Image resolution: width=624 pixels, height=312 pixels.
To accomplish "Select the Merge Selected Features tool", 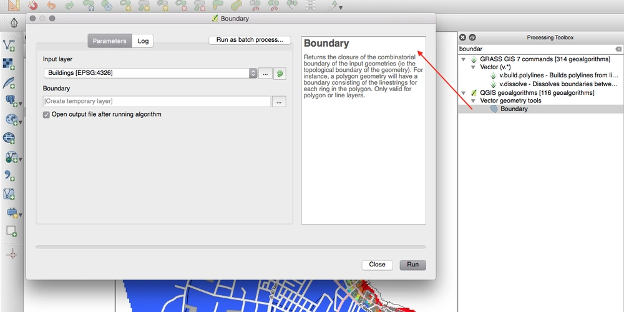I will point(291,5).
